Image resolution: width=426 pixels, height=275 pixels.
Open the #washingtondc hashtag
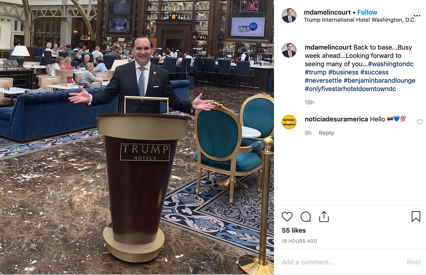coord(391,64)
